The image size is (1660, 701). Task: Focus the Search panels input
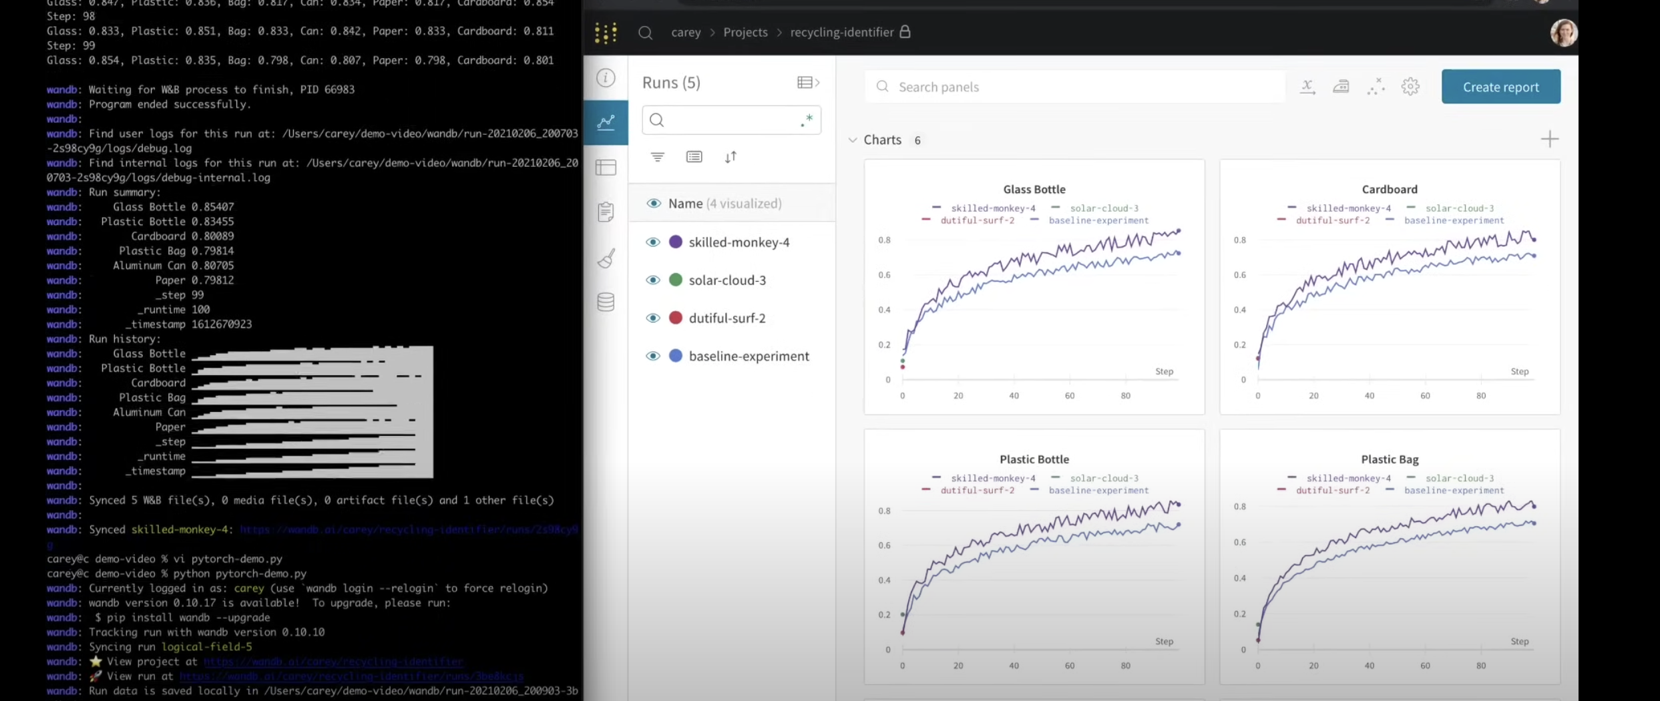coord(1075,87)
